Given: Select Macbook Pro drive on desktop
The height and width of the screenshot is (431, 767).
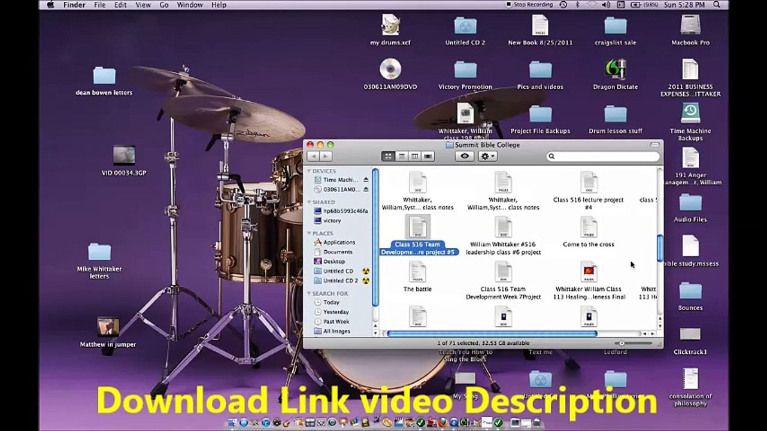Looking at the screenshot, I should pyautogui.click(x=690, y=30).
